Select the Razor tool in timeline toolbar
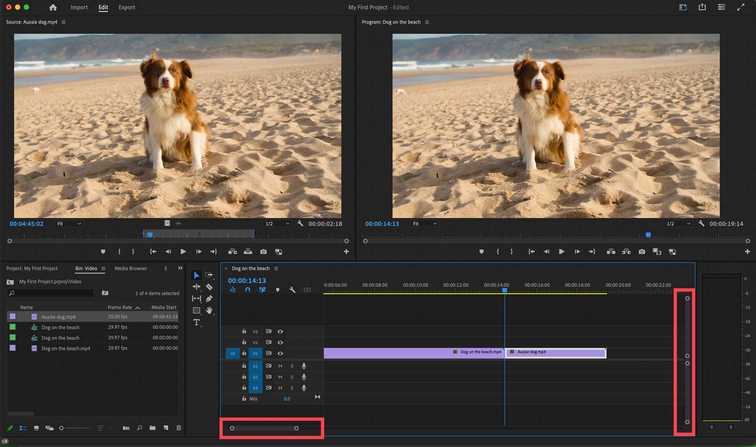This screenshot has height=447, width=756. point(209,287)
